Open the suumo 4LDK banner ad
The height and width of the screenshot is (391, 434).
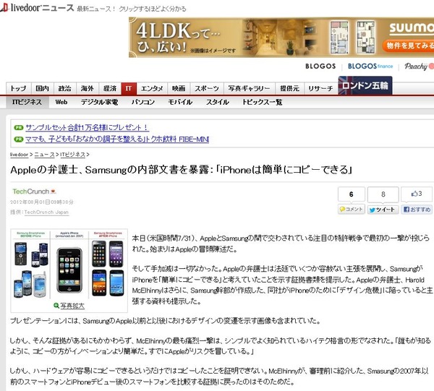tap(281, 38)
